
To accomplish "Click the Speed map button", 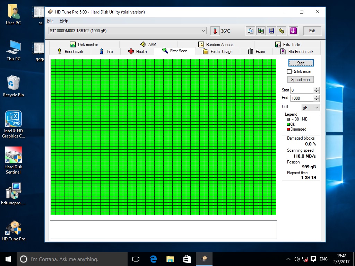I will pyautogui.click(x=301, y=80).
